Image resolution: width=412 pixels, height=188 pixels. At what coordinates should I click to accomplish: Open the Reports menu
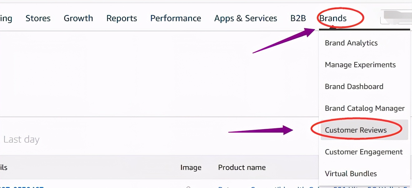pyautogui.click(x=122, y=18)
